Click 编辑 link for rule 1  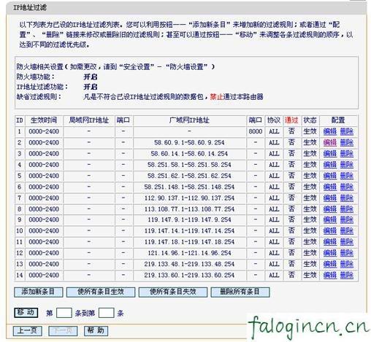click(330, 131)
